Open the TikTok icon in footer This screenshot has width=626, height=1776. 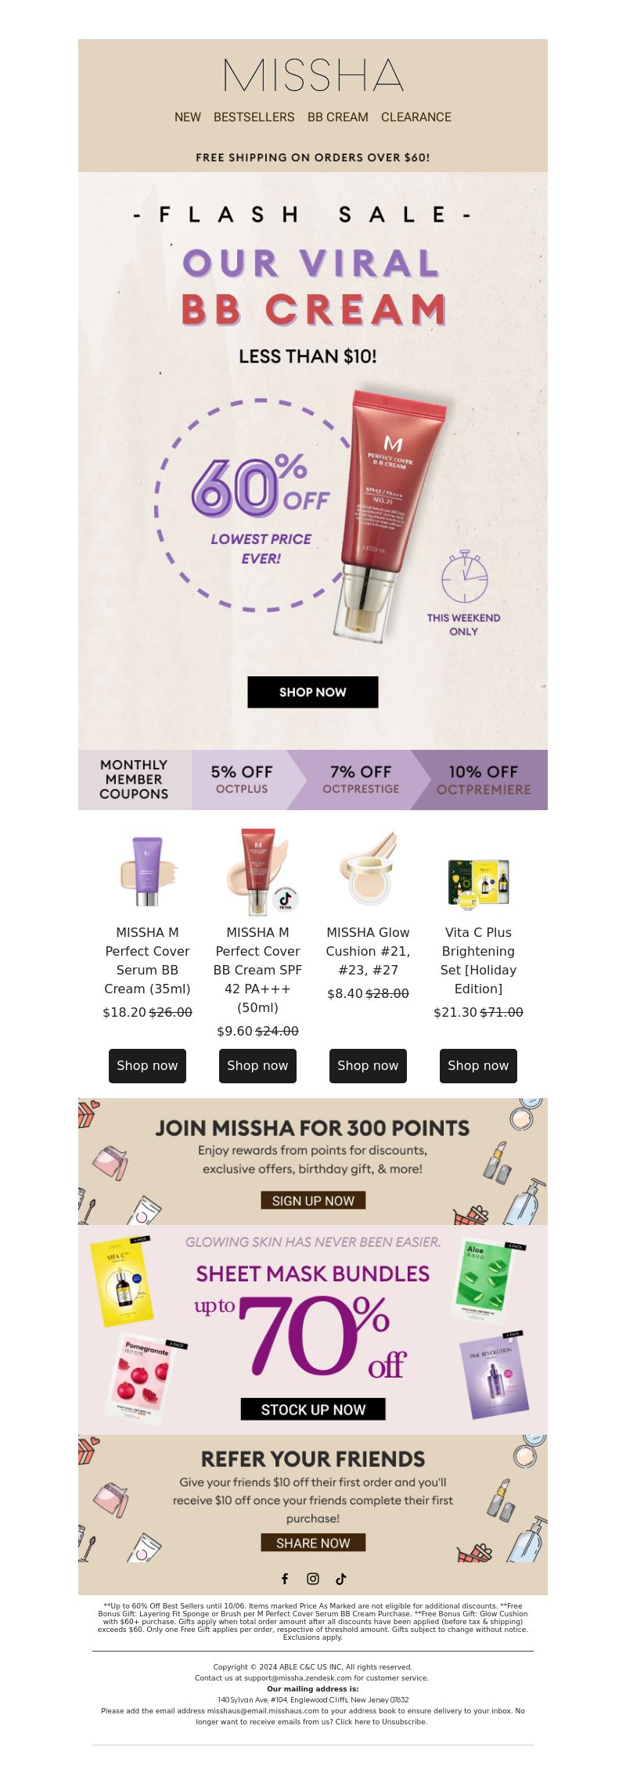341,1579
